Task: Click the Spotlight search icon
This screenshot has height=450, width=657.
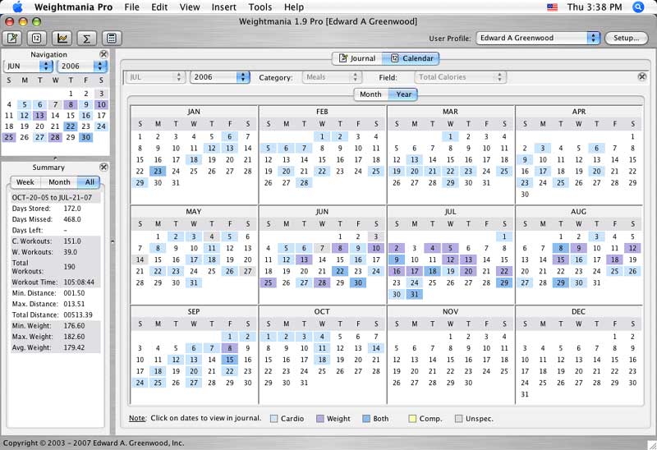Action: click(x=638, y=7)
